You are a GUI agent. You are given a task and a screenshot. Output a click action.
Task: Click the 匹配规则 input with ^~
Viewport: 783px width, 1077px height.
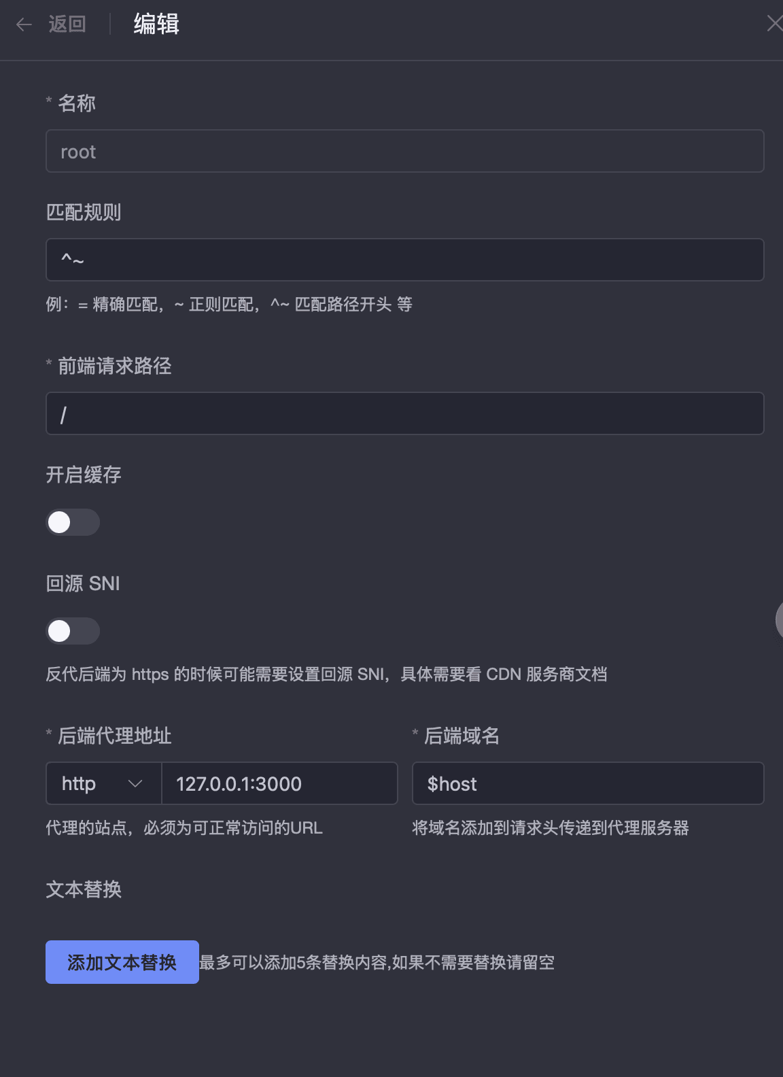coord(405,260)
